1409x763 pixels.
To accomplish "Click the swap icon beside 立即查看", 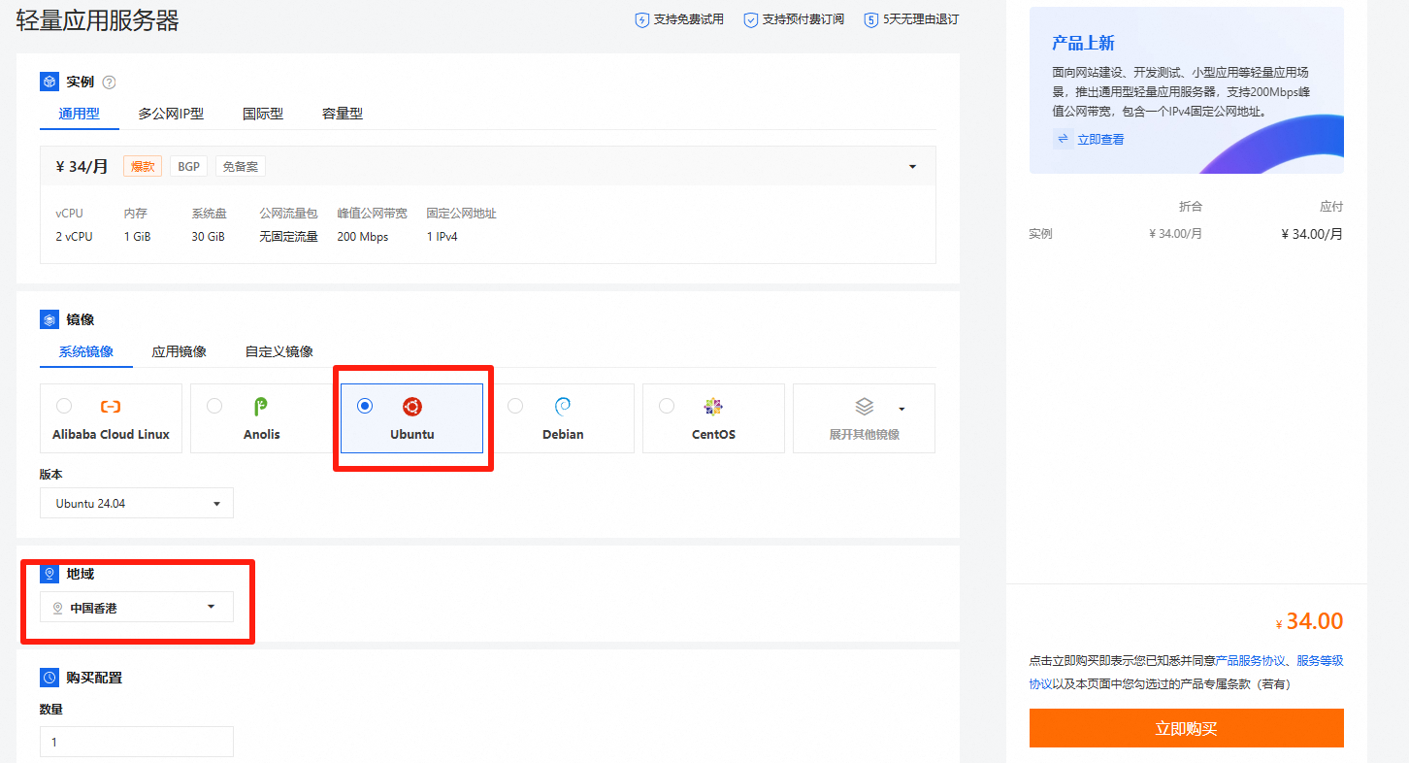I will pyautogui.click(x=1063, y=139).
